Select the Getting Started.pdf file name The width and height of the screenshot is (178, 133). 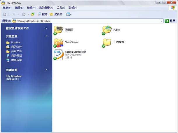coord(76,52)
